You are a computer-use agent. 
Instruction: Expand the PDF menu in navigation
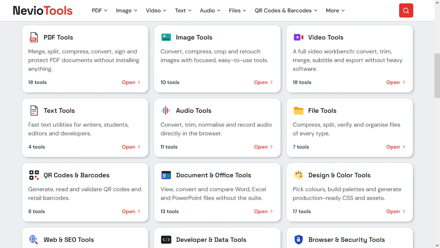(100, 10)
